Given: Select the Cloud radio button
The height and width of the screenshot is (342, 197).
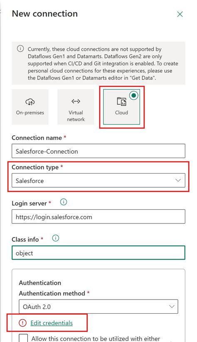Looking at the screenshot, I should pyautogui.click(x=134, y=96).
